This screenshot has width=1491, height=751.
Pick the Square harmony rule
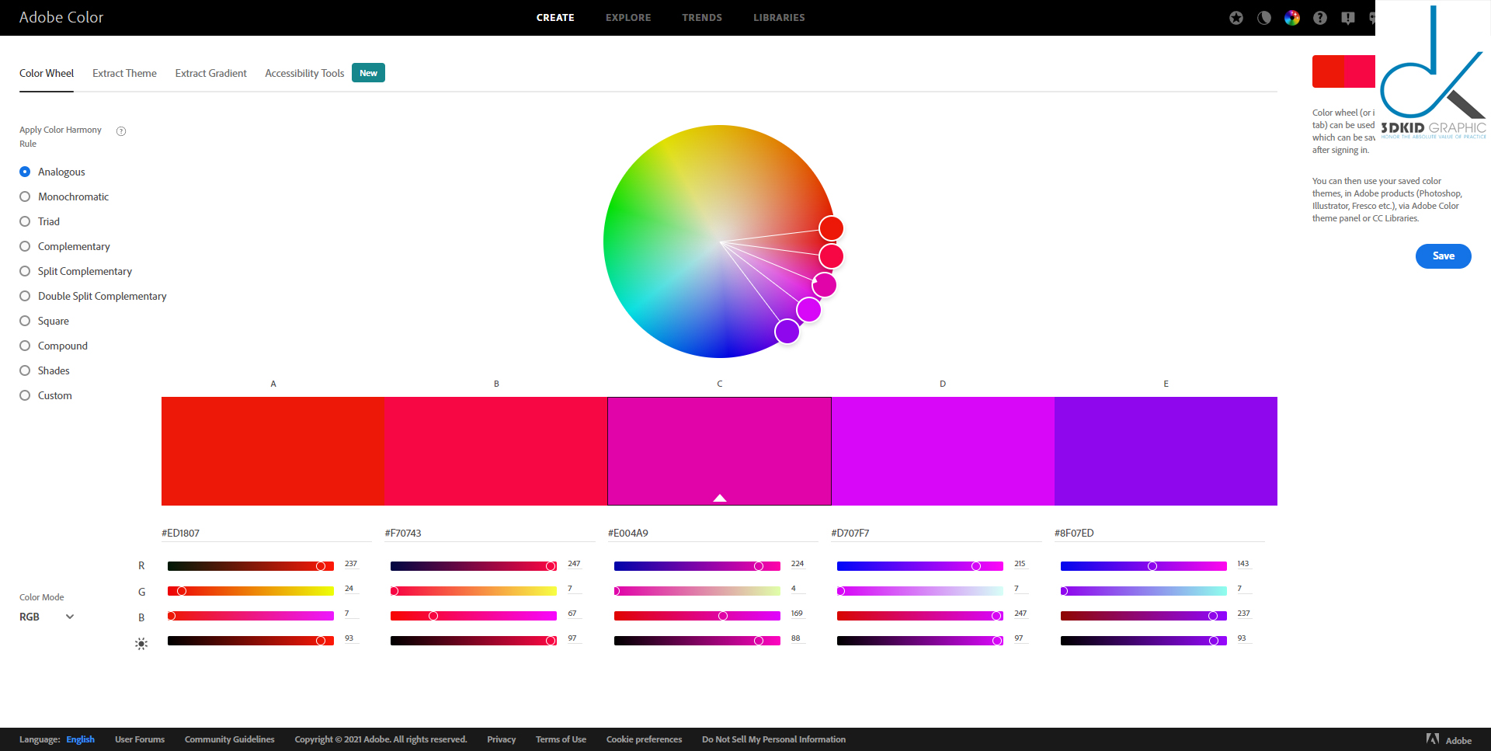pos(25,321)
